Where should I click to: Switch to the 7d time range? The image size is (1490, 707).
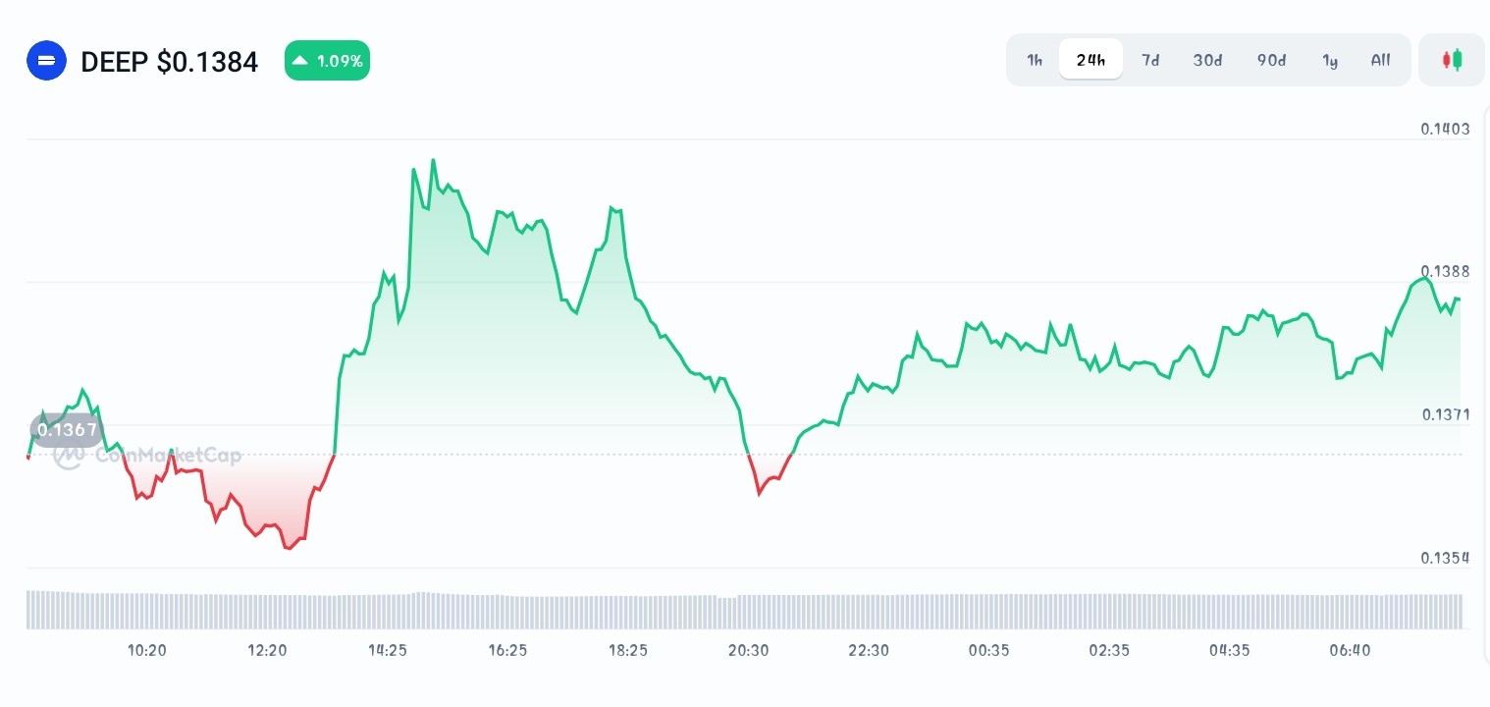coord(1150,60)
